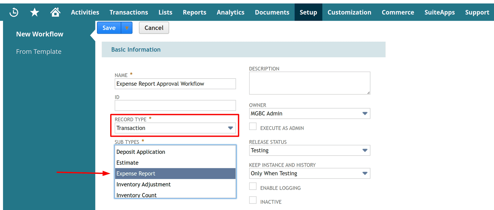Open the Shortcuts star icon
Screen dimensions: 494x210
[x=35, y=12]
